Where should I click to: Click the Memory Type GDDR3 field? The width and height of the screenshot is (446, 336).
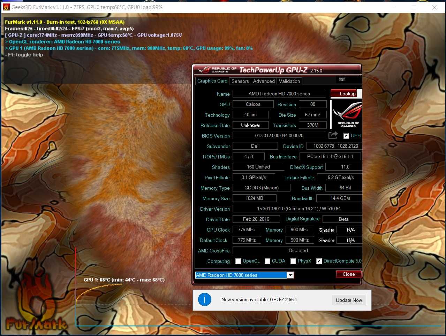pyautogui.click(x=262, y=188)
